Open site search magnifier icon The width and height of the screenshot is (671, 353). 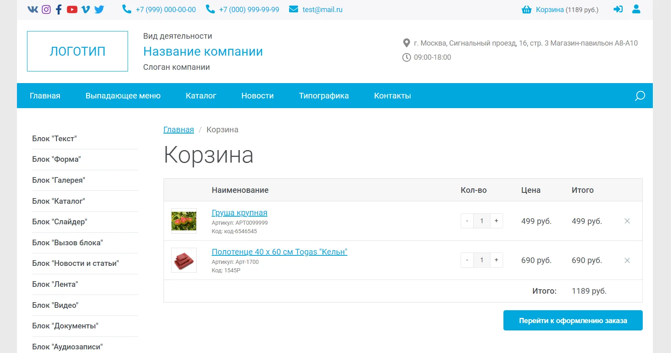click(x=640, y=96)
